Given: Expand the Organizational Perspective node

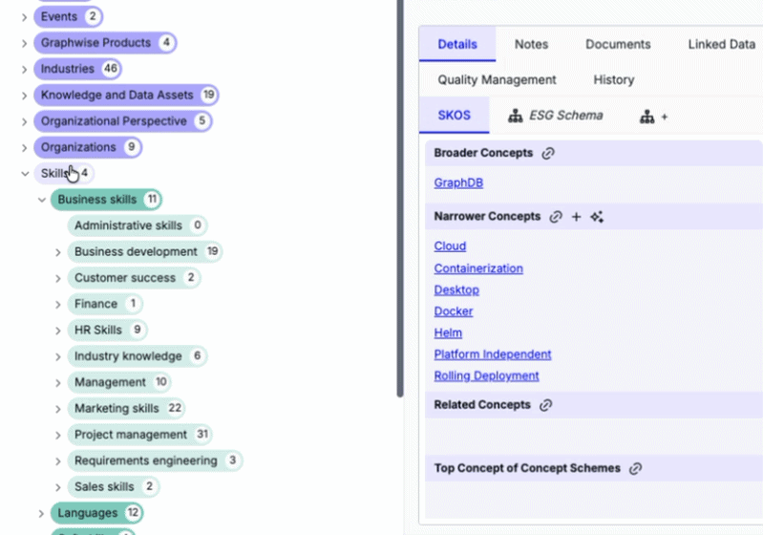Looking at the screenshot, I should [x=24, y=121].
